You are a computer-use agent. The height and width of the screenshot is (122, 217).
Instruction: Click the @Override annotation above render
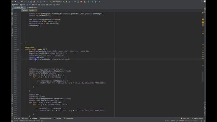coord(29,47)
